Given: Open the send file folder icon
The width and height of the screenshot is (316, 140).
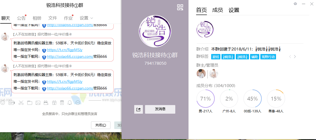Looking at the screenshot, I should pyautogui.click(x=29, y=103).
